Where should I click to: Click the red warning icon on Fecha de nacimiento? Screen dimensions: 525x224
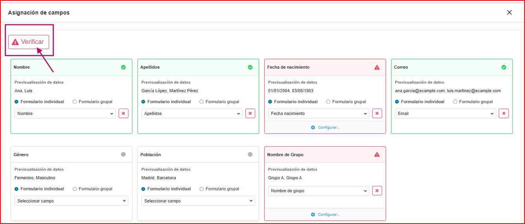(x=377, y=67)
